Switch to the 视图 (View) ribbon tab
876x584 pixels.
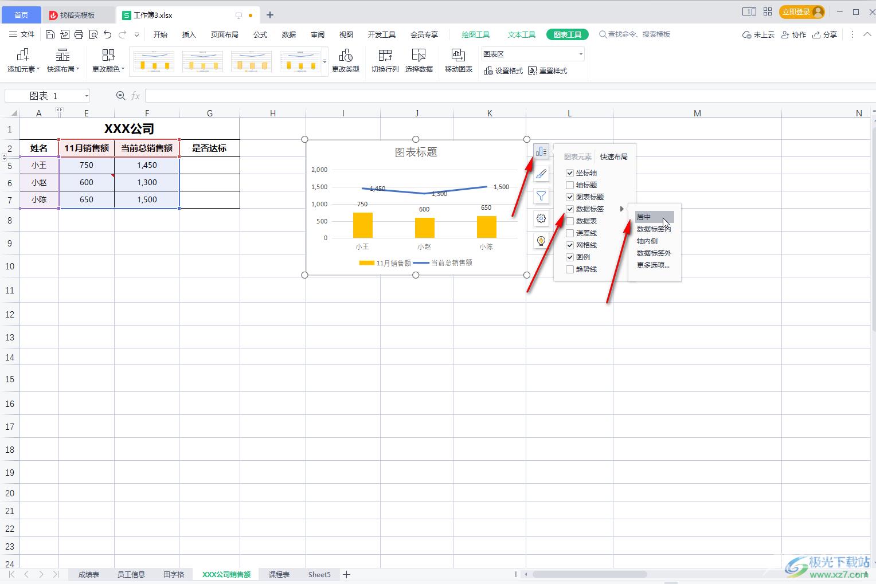[346, 34]
